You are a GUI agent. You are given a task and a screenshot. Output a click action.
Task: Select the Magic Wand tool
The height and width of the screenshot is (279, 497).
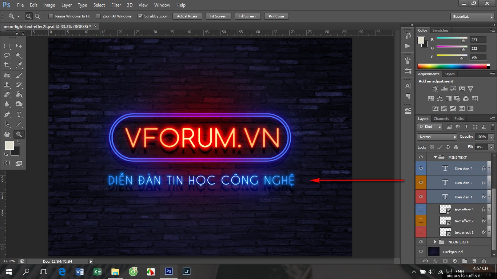(x=19, y=56)
